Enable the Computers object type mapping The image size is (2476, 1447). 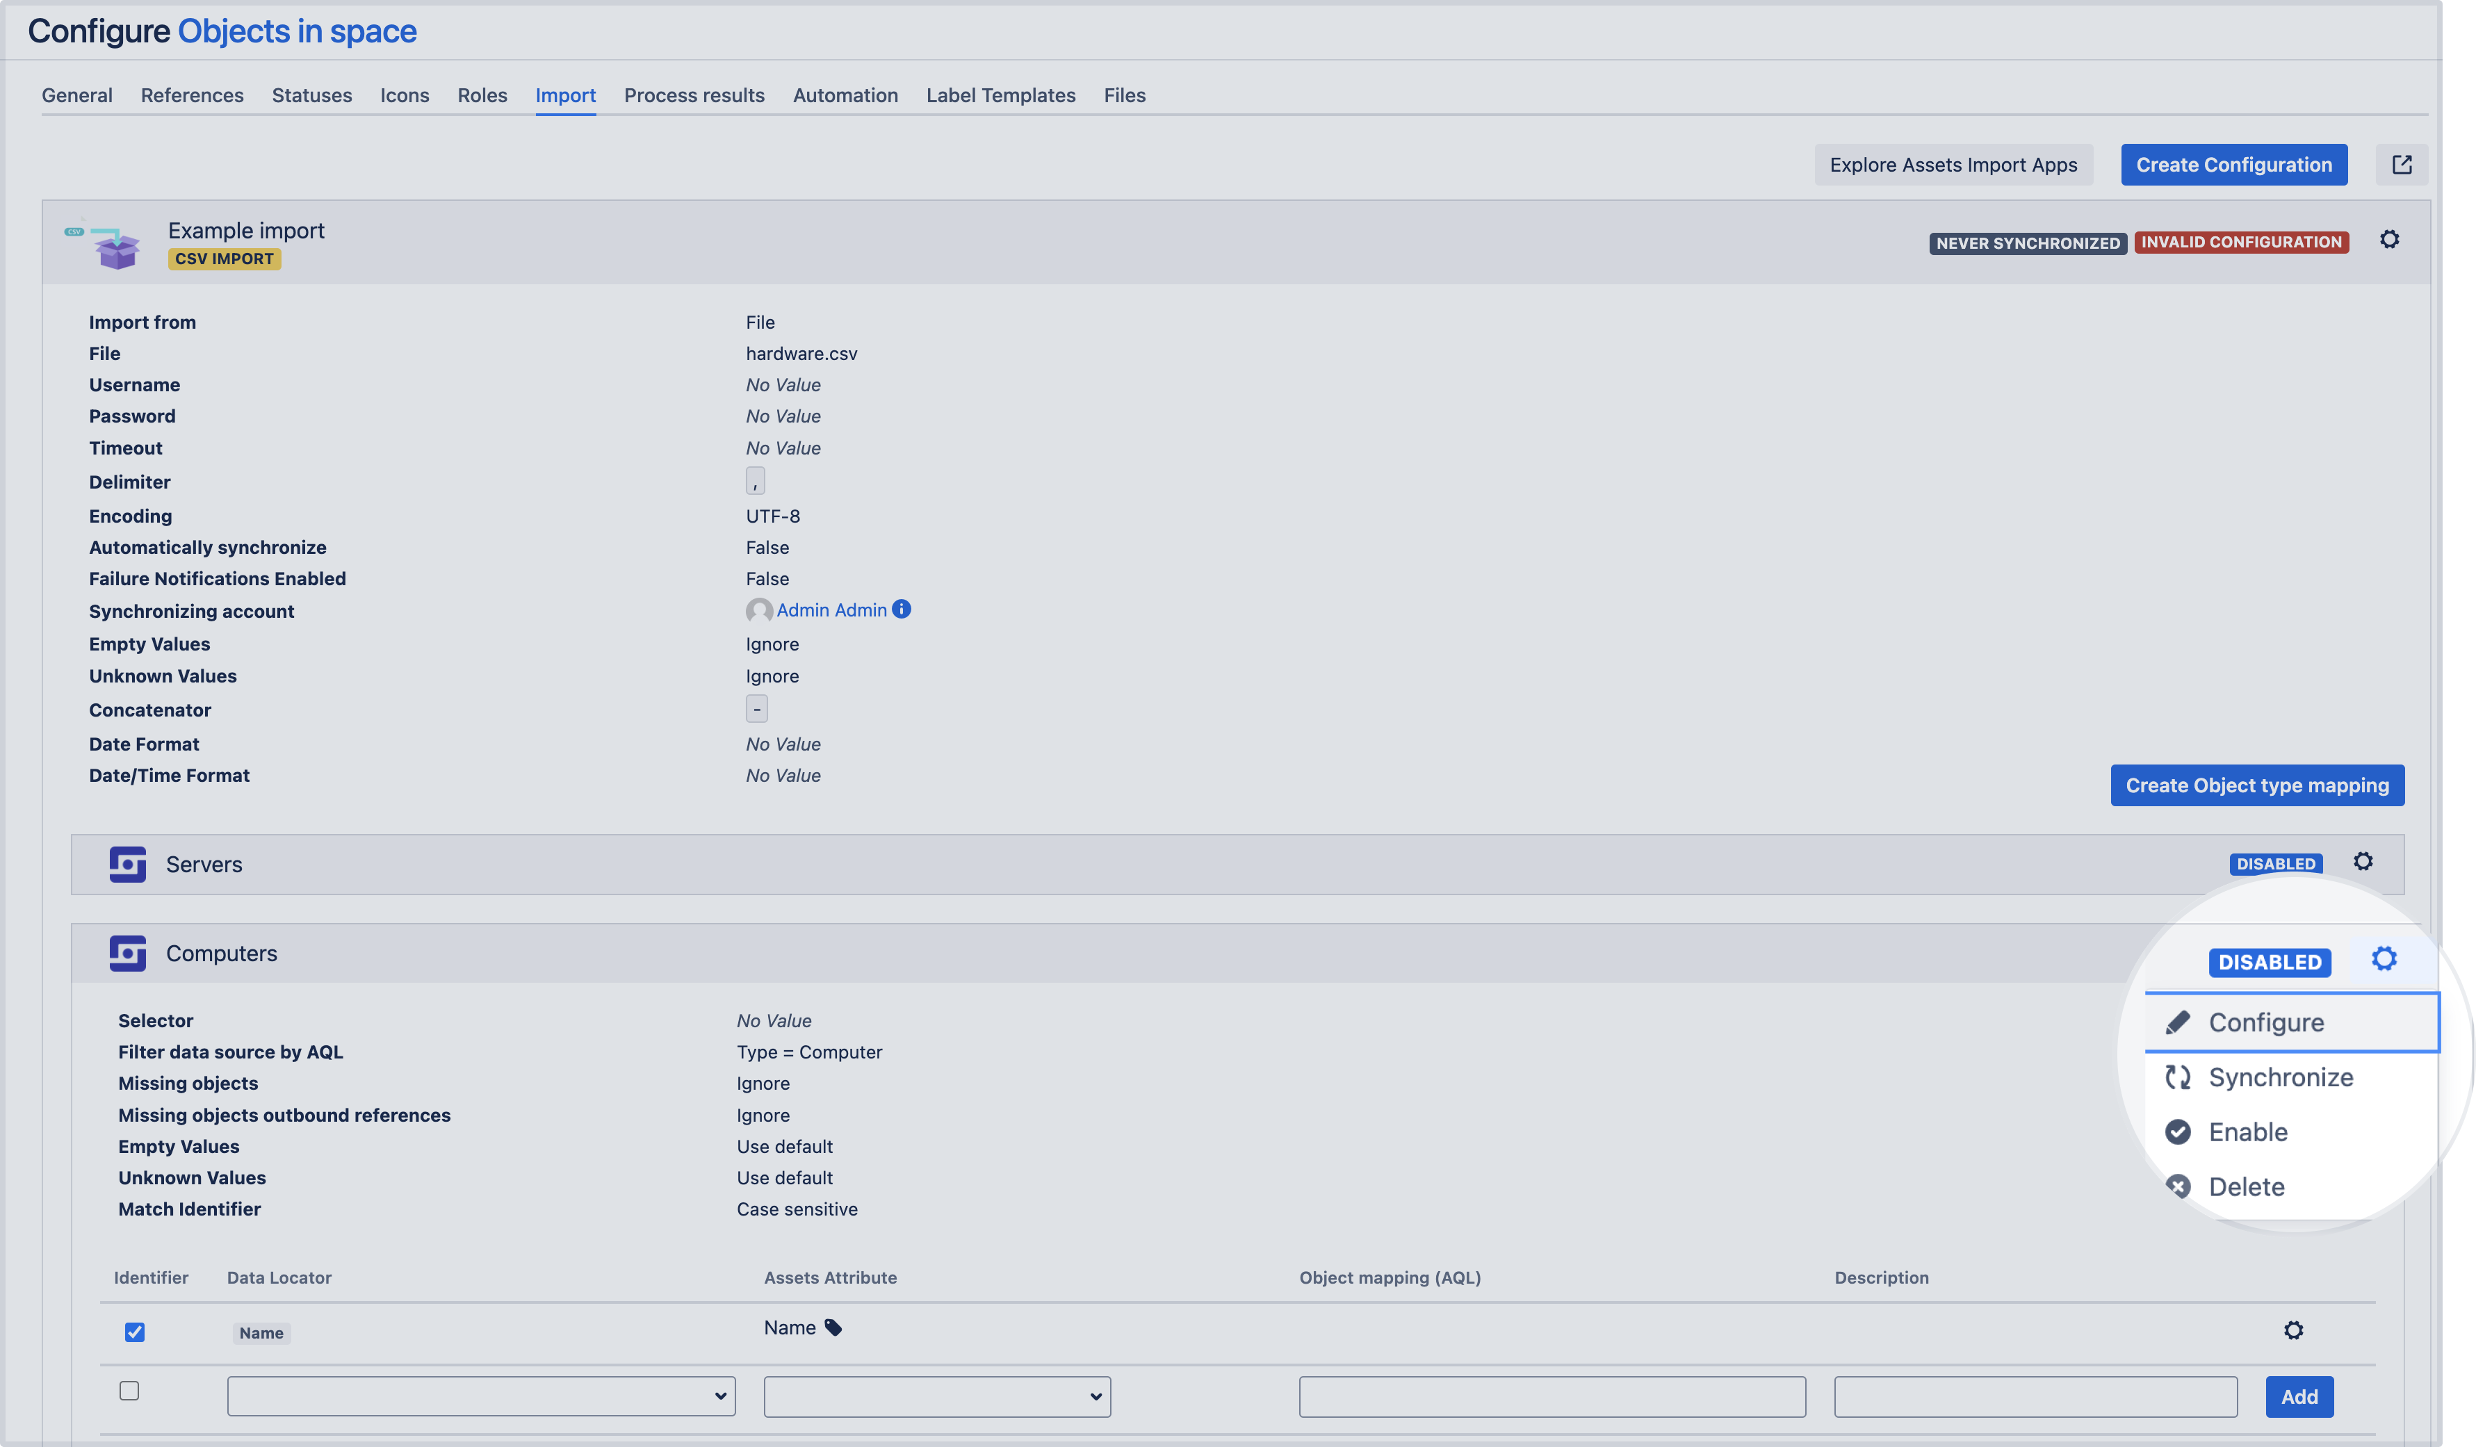tap(2247, 1130)
